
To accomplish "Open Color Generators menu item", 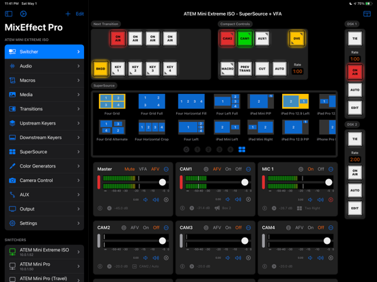I will tap(44, 166).
